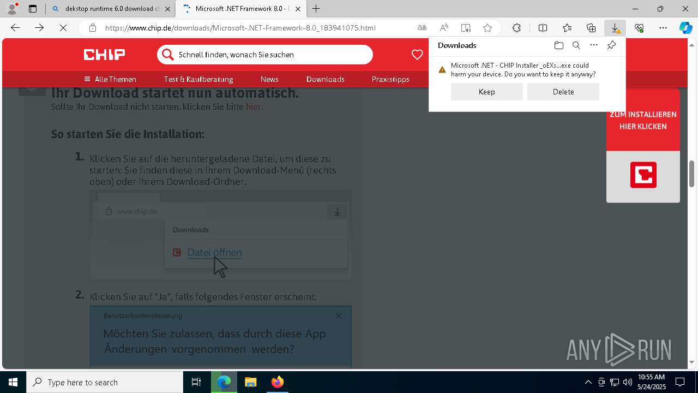This screenshot has height=393, width=698.
Task: Start Read aloud from the address bar
Action: (444, 28)
